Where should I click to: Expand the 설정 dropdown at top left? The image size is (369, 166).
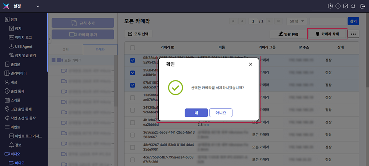pyautogui.click(x=38, y=6)
